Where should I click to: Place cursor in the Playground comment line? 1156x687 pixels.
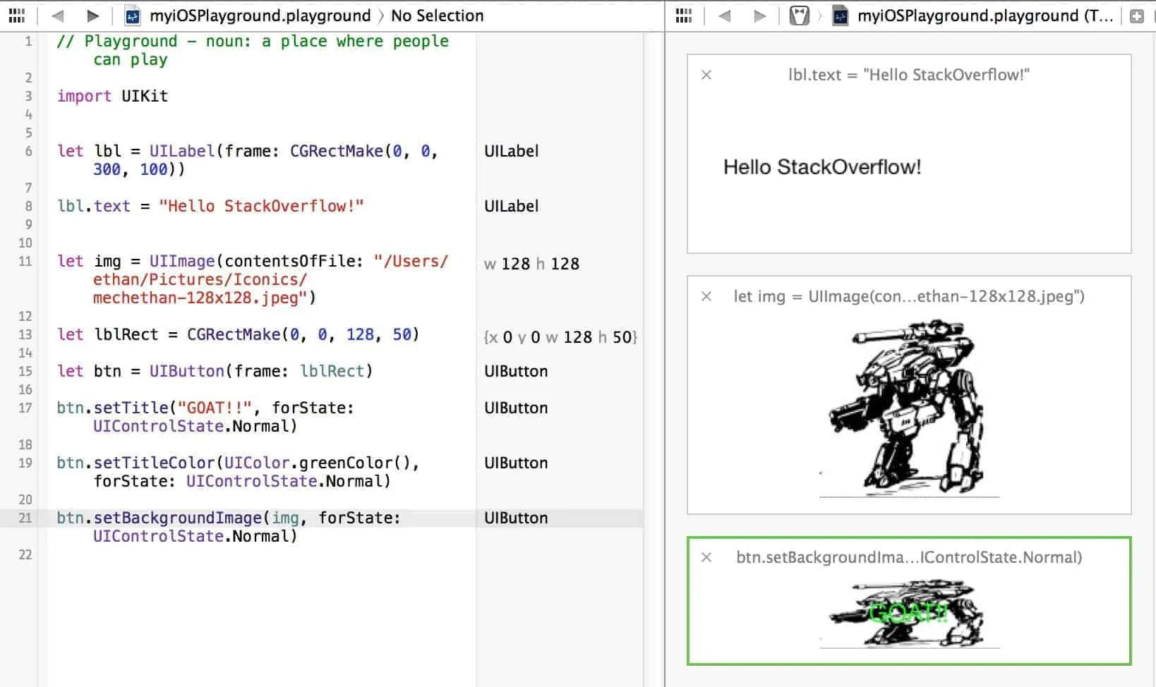[x=253, y=50]
